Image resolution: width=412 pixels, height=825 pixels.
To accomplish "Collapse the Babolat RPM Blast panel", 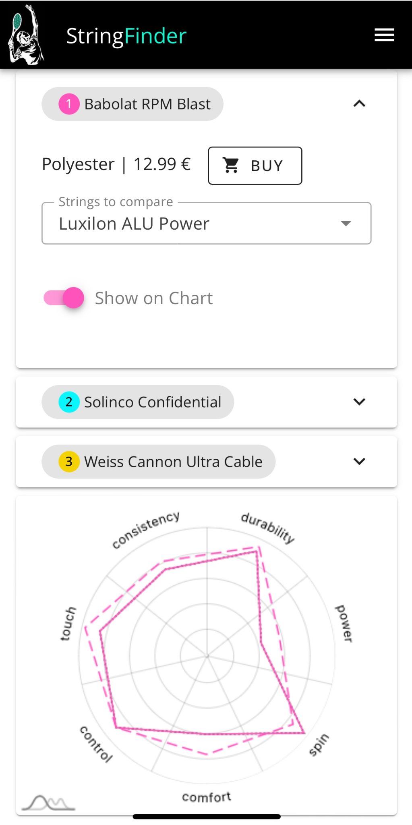I will [x=359, y=104].
